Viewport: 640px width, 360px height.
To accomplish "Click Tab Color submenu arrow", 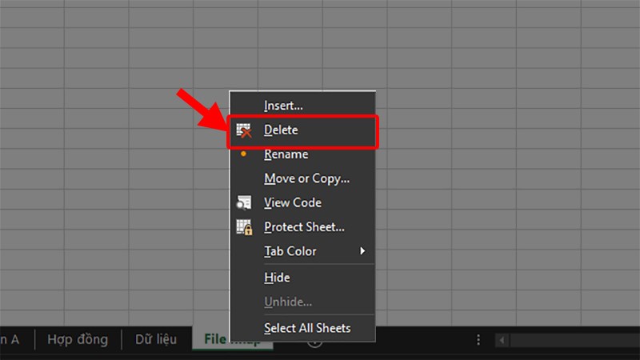I will [x=362, y=251].
